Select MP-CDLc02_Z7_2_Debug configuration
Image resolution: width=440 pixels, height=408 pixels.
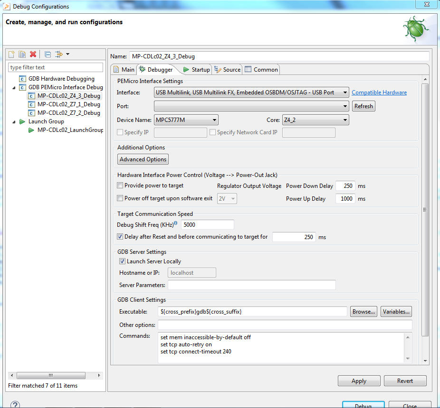(69, 113)
